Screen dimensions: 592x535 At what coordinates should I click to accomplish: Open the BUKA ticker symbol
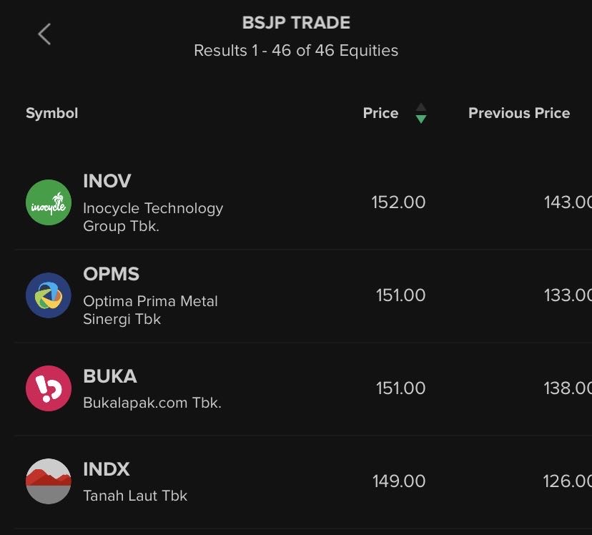click(x=109, y=376)
